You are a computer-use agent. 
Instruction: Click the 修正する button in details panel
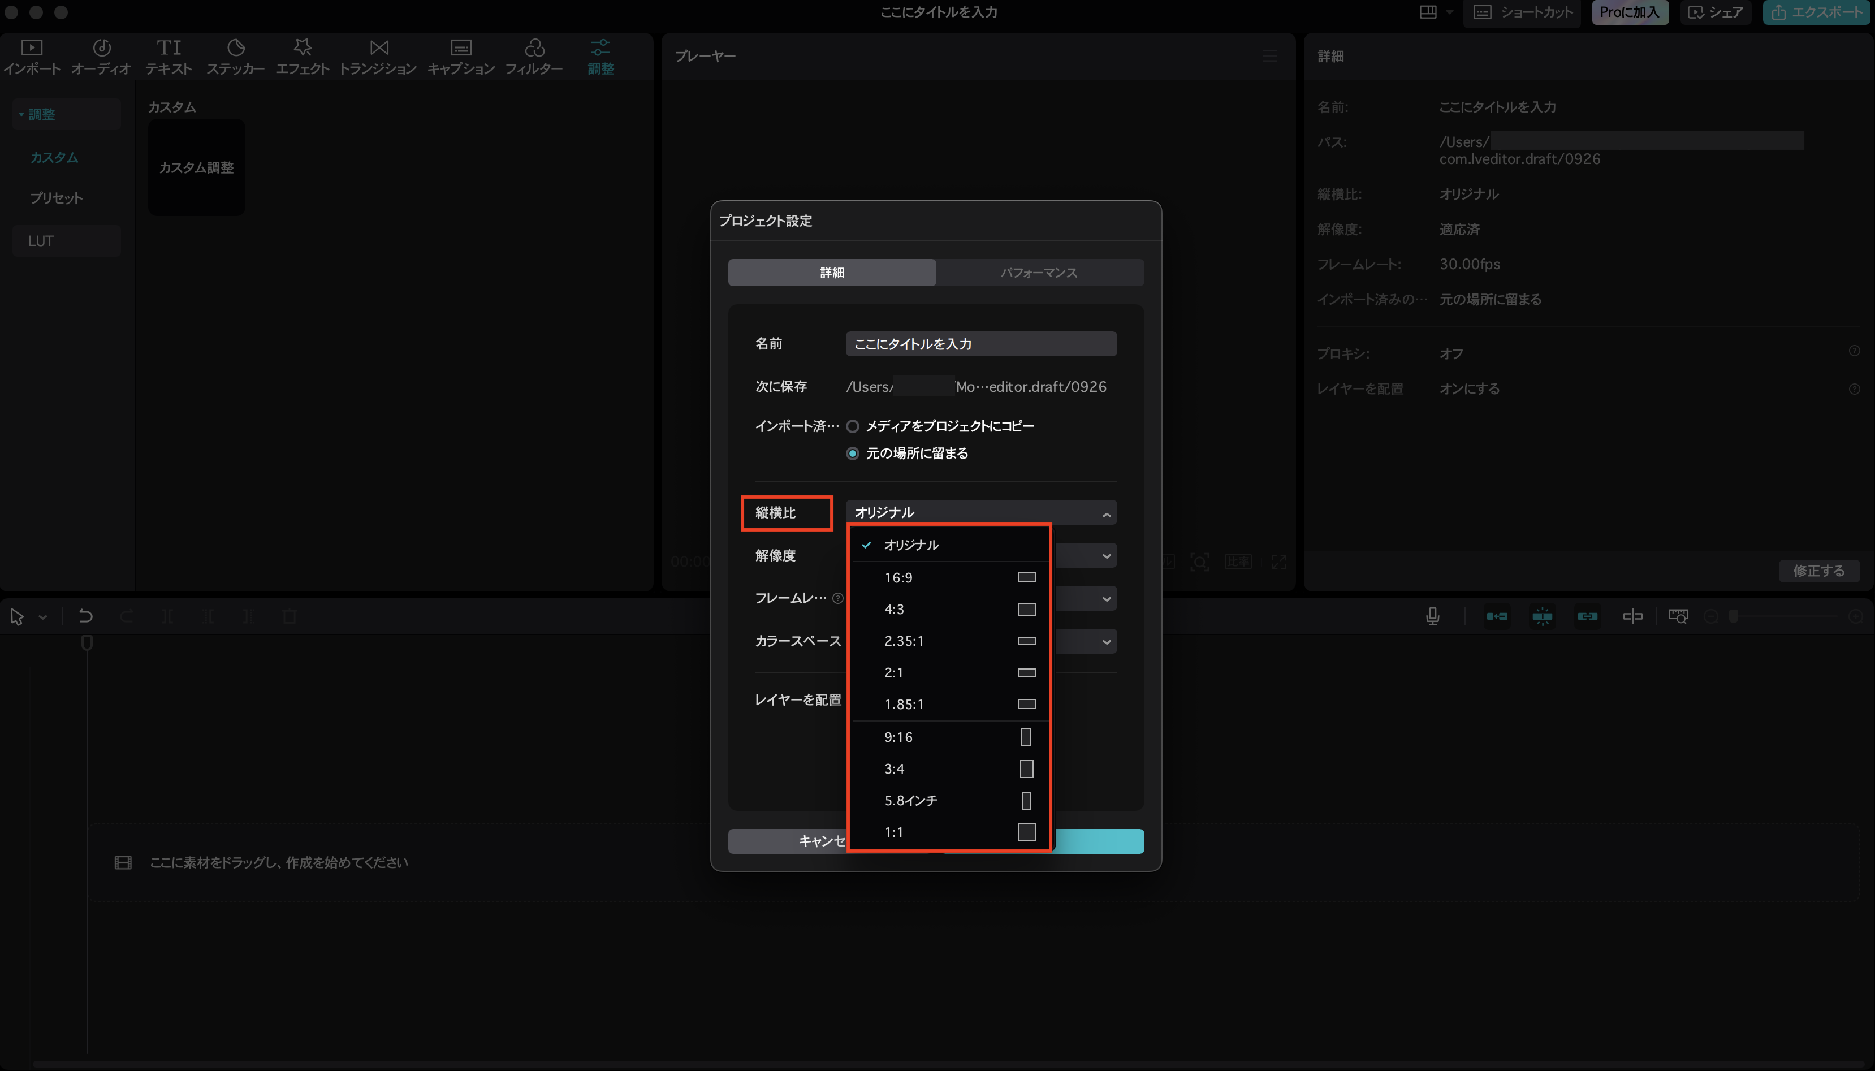[x=1819, y=571]
